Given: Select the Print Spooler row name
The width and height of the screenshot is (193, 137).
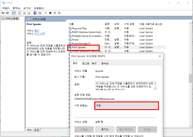Looking at the screenshot, I should (x=79, y=47).
